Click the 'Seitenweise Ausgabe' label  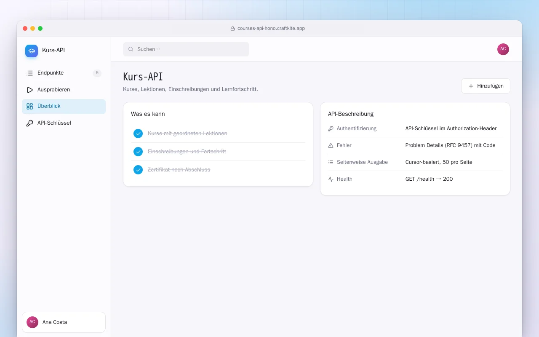point(362,162)
